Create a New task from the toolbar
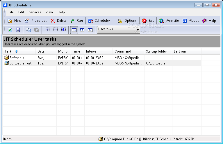This screenshot has width=223, height=144. click(14, 21)
